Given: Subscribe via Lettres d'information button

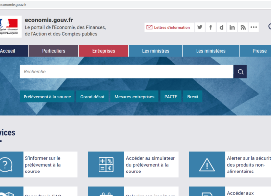Looking at the screenshot, I should 169,27.
